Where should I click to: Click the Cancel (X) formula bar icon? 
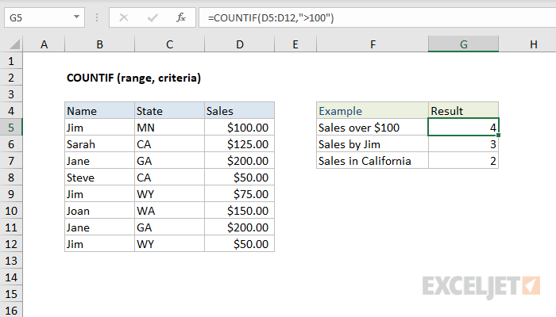pos(125,17)
